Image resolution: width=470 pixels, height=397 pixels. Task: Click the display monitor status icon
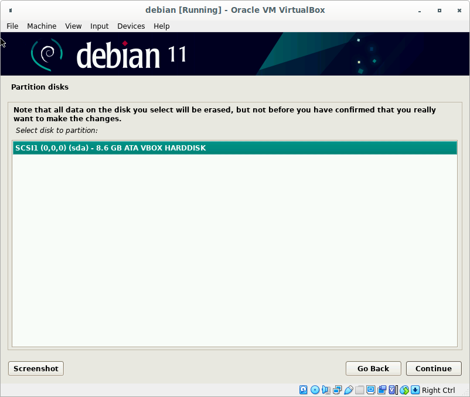pos(370,390)
